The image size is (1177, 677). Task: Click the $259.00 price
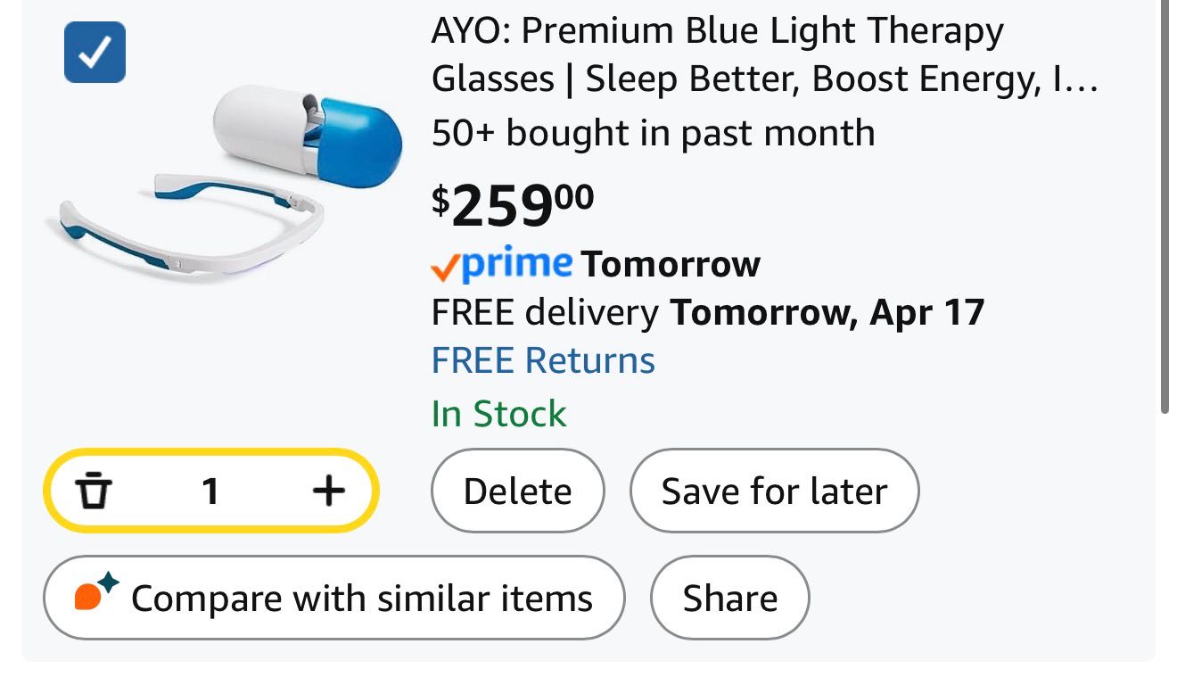pos(513,204)
